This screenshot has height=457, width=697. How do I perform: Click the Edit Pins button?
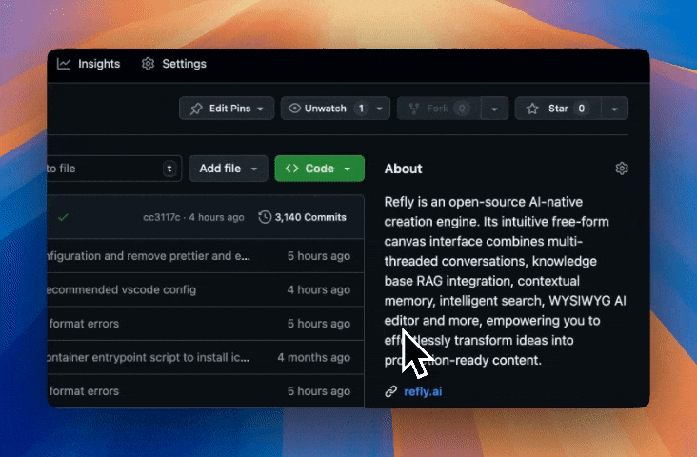tap(227, 109)
